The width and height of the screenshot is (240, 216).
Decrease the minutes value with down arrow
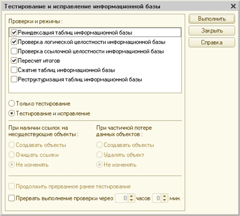164,200
